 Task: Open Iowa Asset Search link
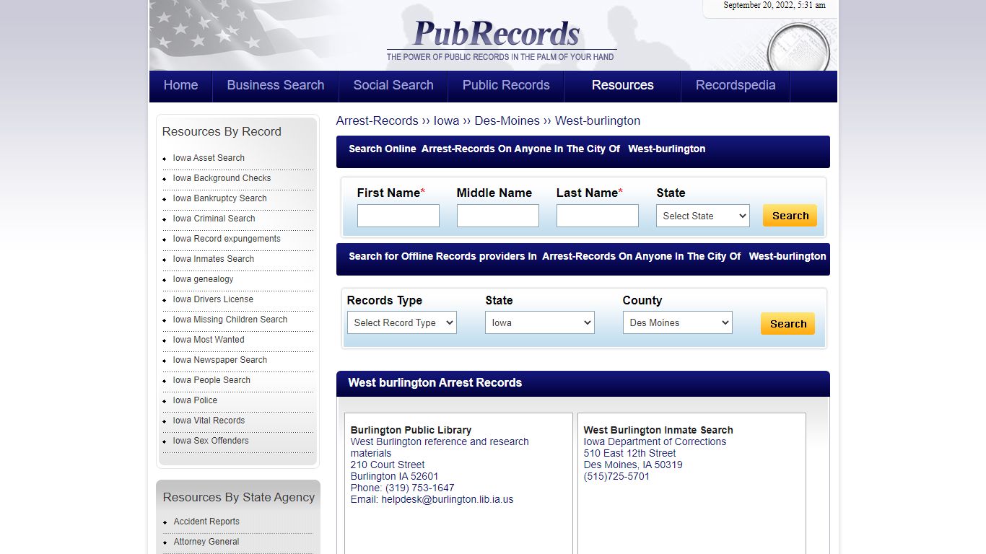pyautogui.click(x=209, y=158)
